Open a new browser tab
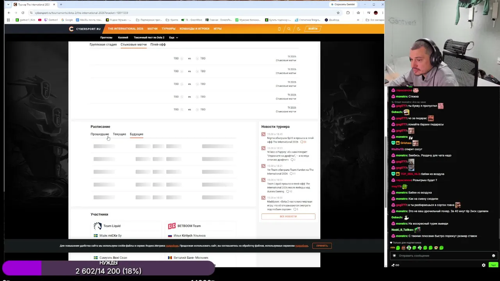This screenshot has width=500, height=281. coord(61,4)
